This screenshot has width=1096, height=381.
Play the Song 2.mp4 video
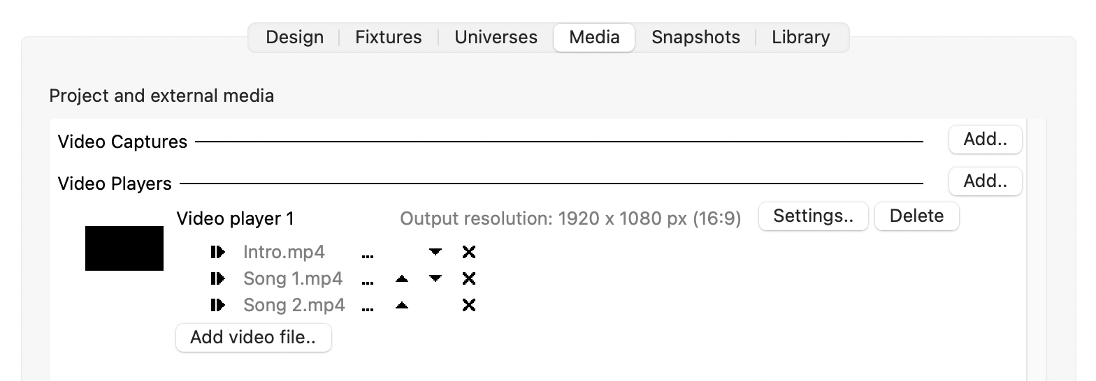217,305
